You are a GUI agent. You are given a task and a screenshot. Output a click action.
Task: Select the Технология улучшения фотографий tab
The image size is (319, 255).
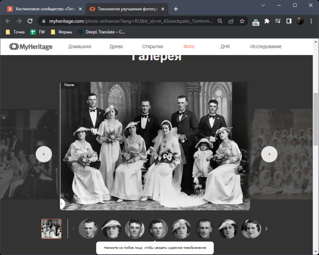coord(127,9)
